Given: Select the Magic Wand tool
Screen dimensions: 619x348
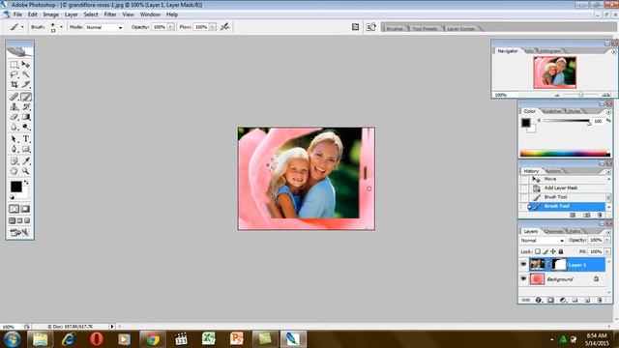Looking at the screenshot, I should (26, 74).
